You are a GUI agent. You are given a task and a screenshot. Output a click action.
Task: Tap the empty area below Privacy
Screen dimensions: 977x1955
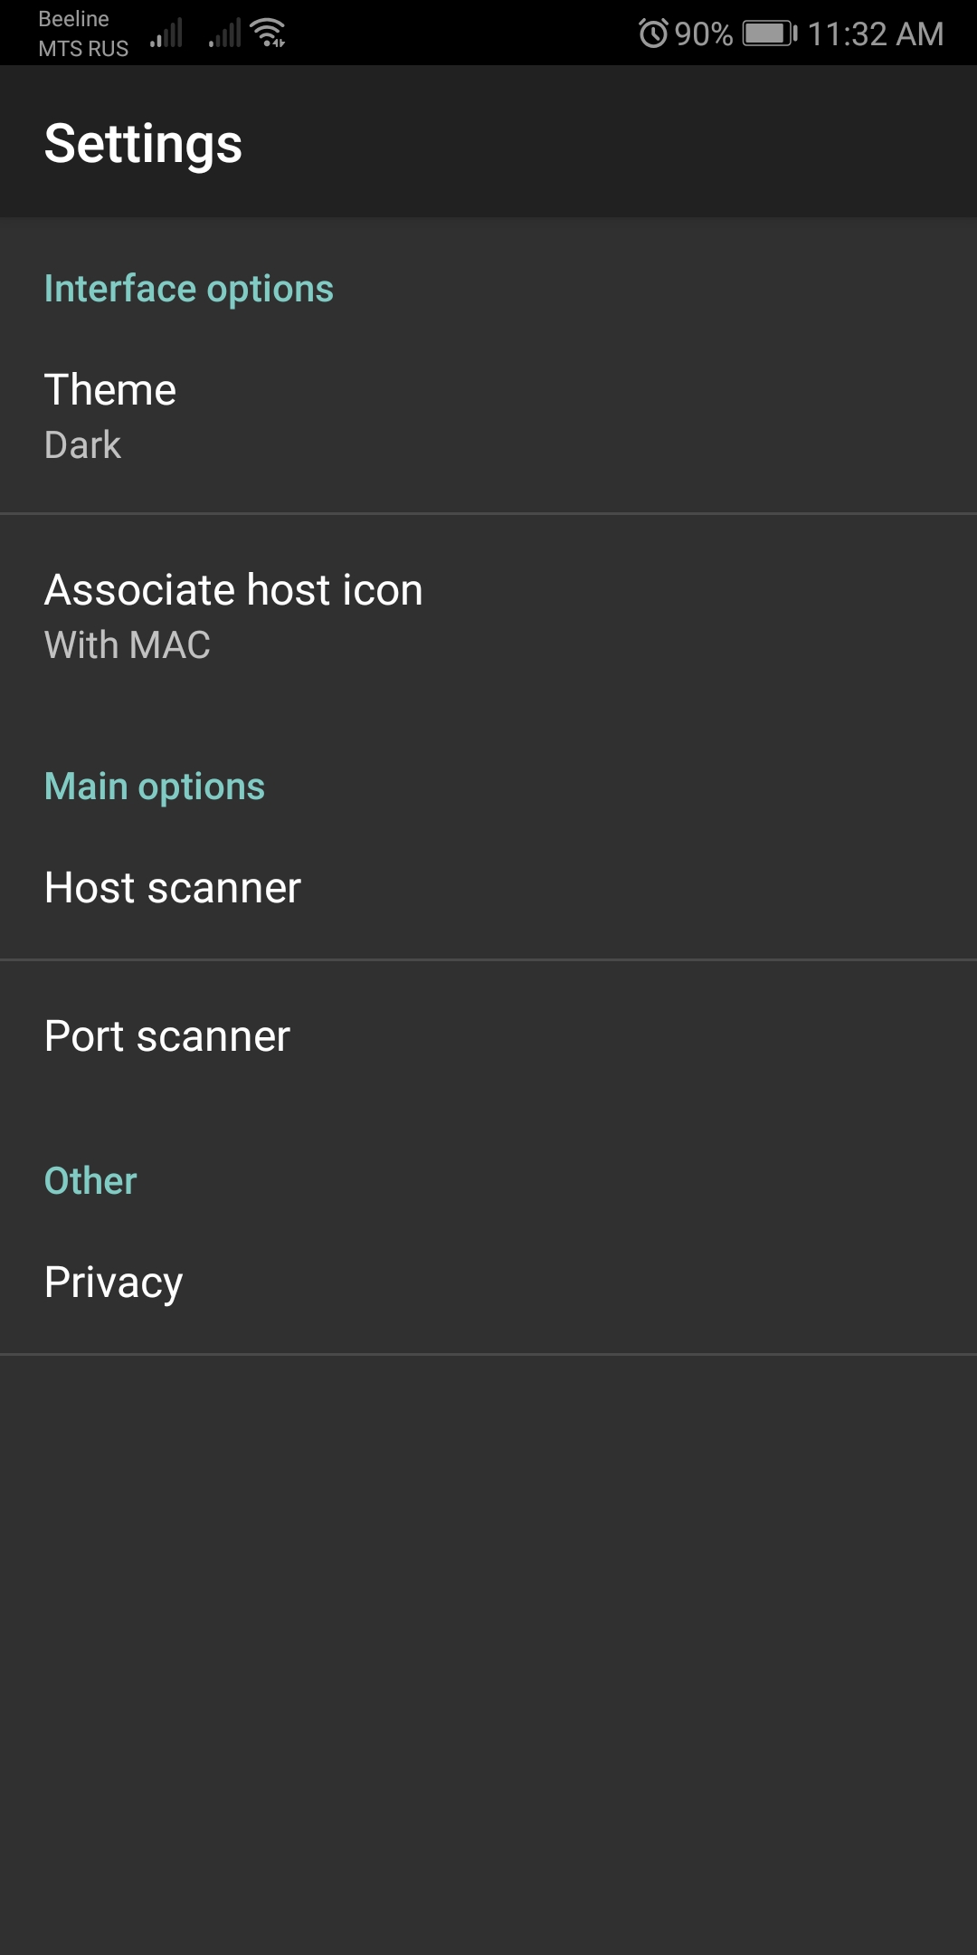pyautogui.click(x=488, y=1655)
